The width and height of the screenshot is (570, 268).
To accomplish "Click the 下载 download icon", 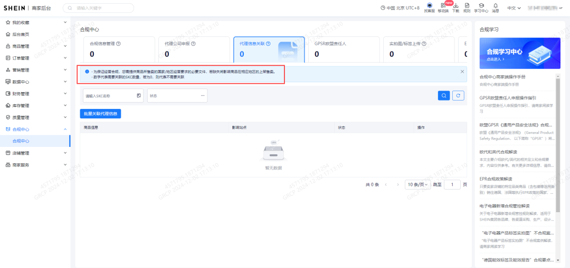I will [x=456, y=6].
